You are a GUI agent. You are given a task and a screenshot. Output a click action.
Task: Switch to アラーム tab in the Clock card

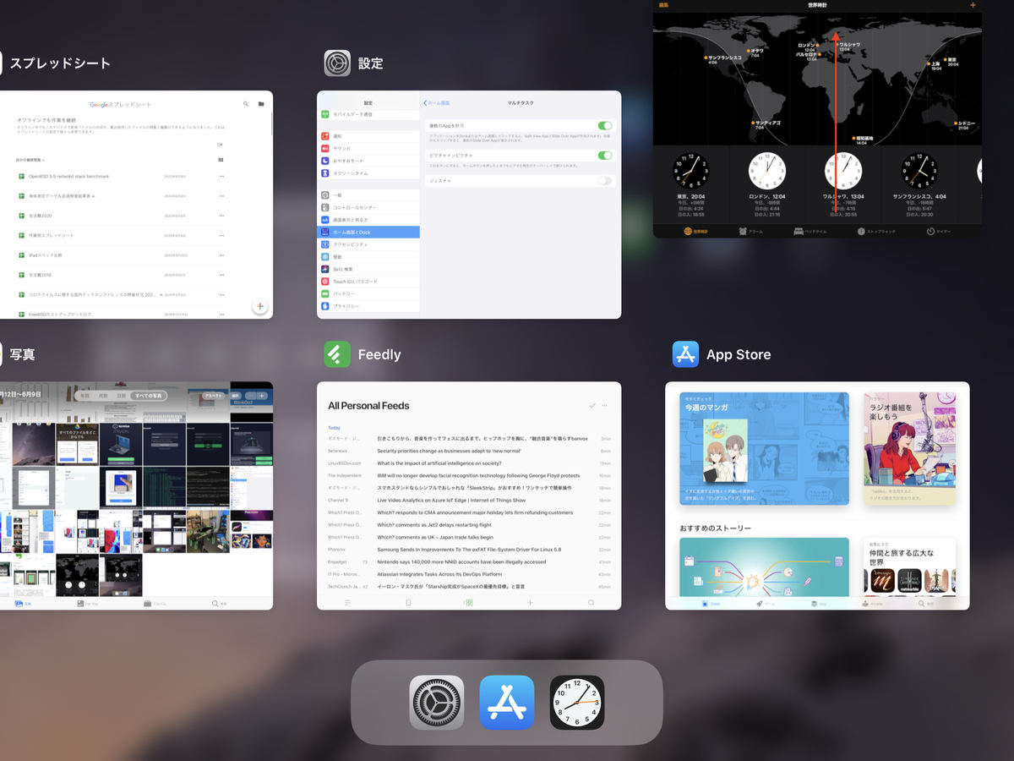pyautogui.click(x=751, y=231)
